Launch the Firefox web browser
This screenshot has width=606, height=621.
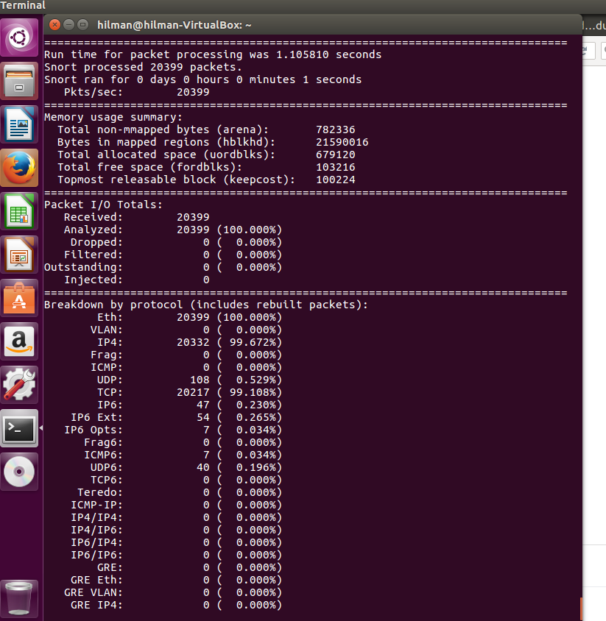[x=19, y=168]
